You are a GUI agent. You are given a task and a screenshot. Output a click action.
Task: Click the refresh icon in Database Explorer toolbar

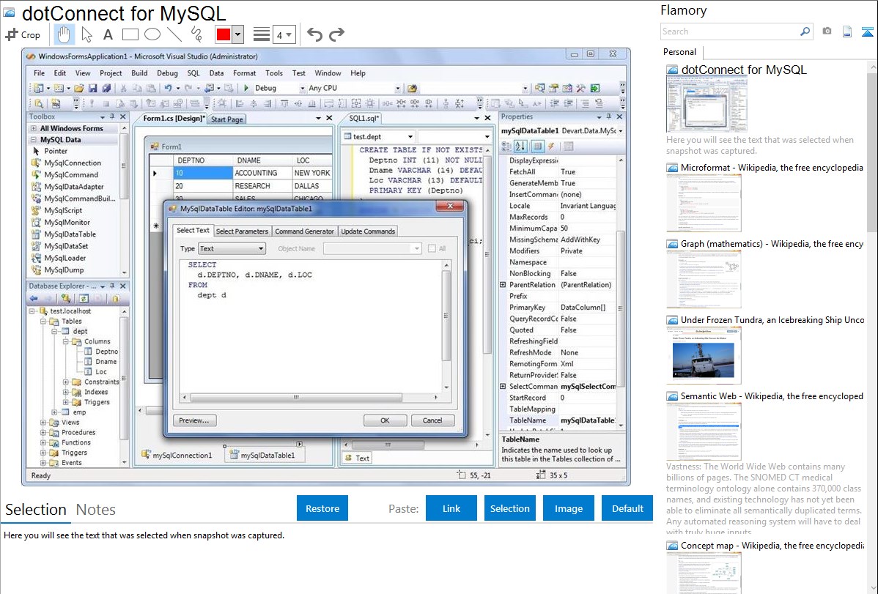(84, 298)
